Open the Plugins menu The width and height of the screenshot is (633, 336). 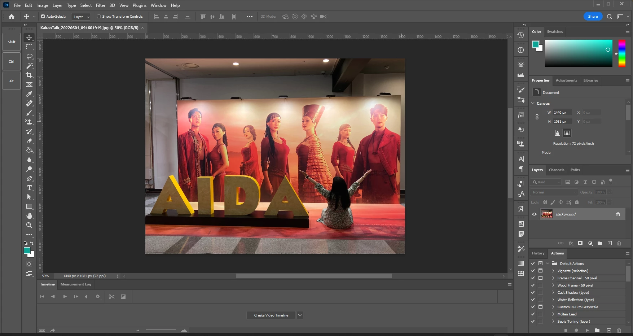click(x=140, y=5)
